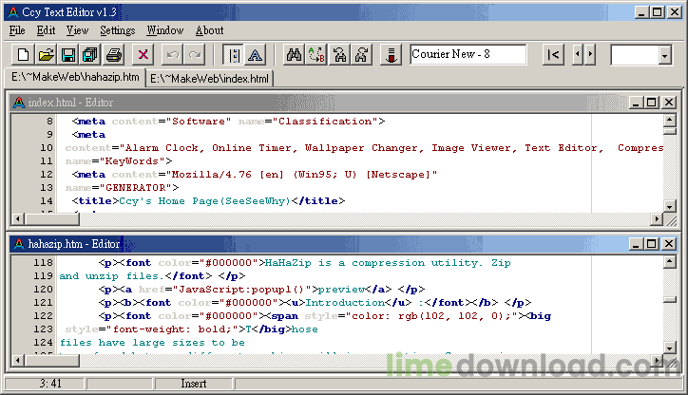Toggle the syntax highlighting A button
The image size is (688, 395).
coord(256,55)
